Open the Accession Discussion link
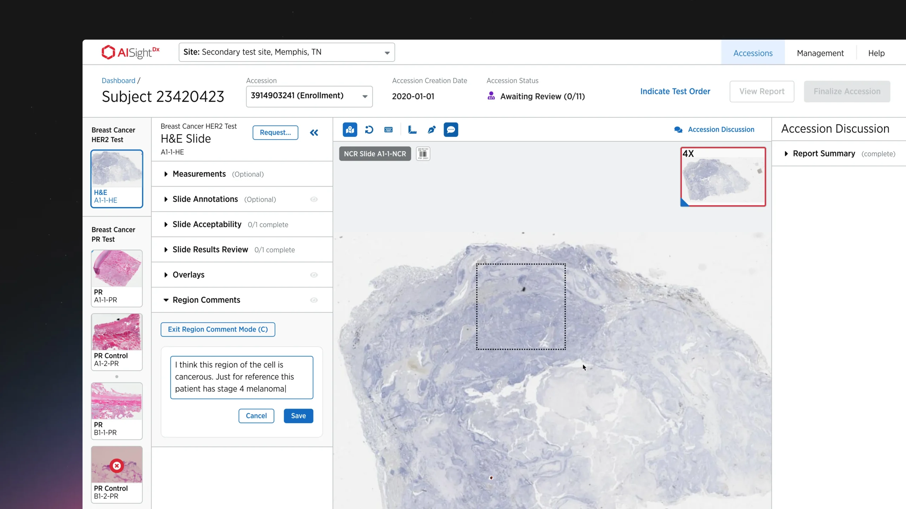The image size is (906, 509). pyautogui.click(x=721, y=130)
